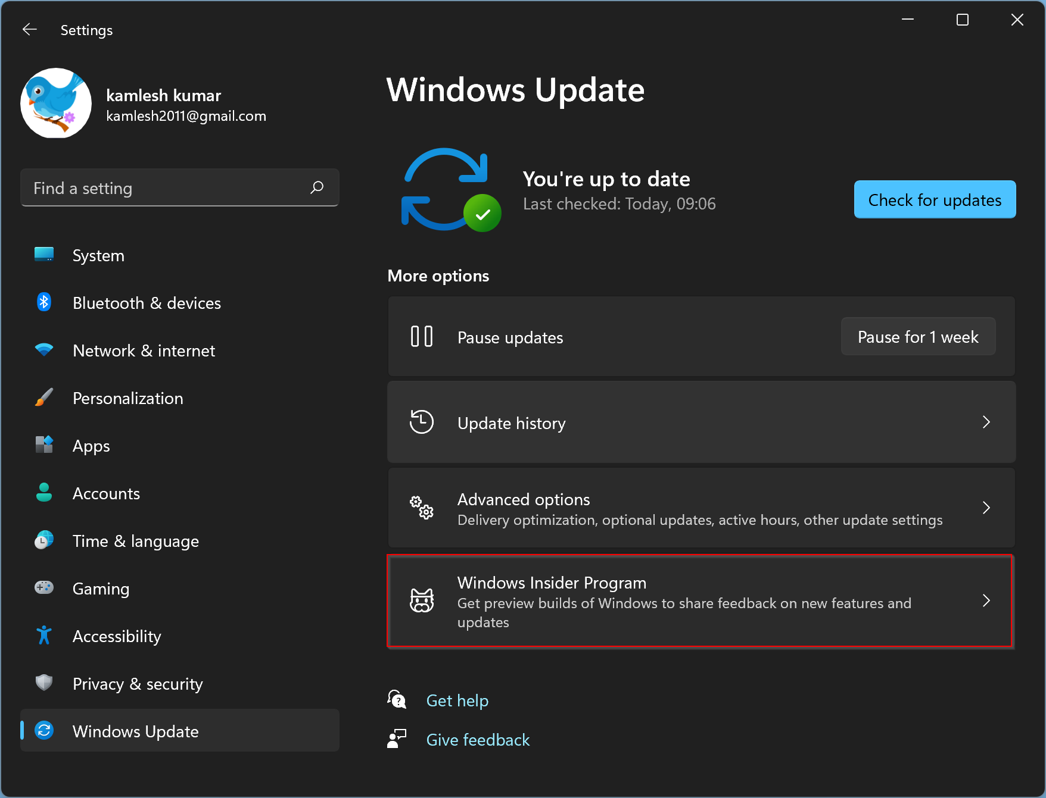Open the Apps category
Image resolution: width=1046 pixels, height=798 pixels.
[x=179, y=446]
